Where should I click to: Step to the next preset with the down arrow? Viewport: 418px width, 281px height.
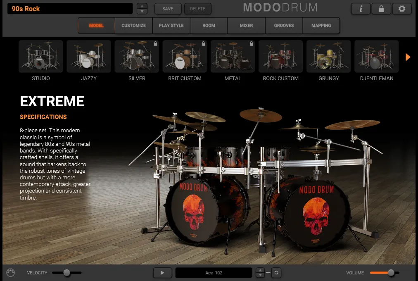coord(142,12)
